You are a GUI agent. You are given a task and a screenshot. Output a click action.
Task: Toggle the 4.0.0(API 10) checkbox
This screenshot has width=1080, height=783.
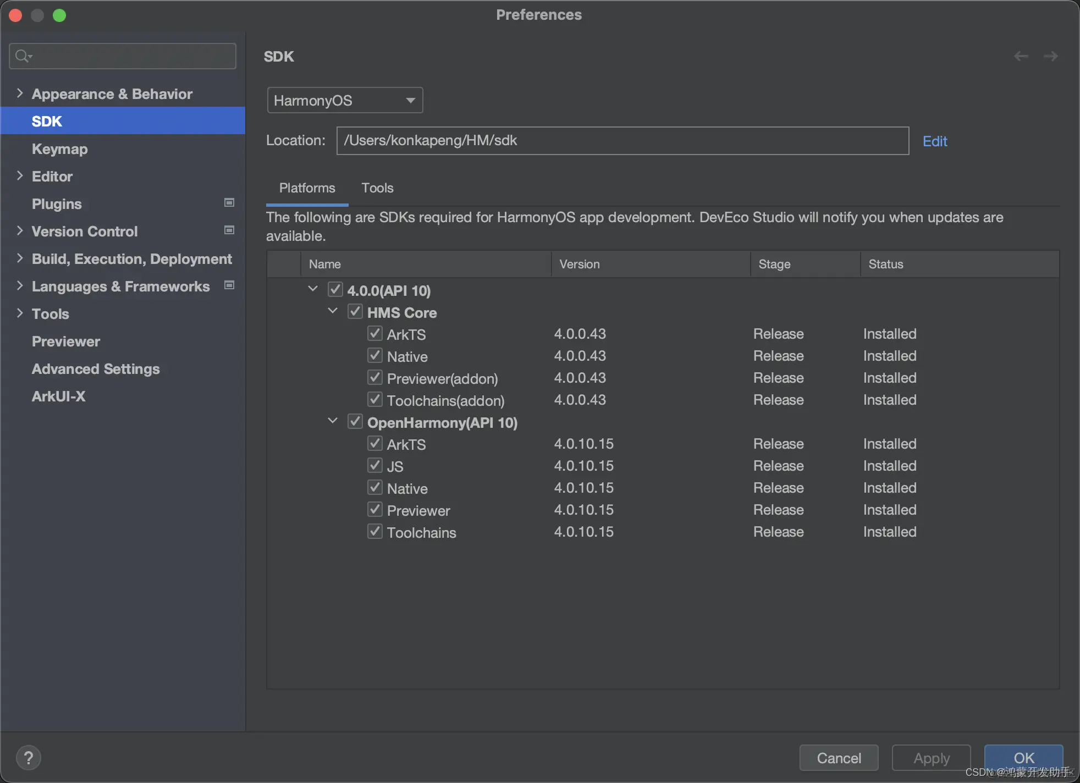point(335,290)
